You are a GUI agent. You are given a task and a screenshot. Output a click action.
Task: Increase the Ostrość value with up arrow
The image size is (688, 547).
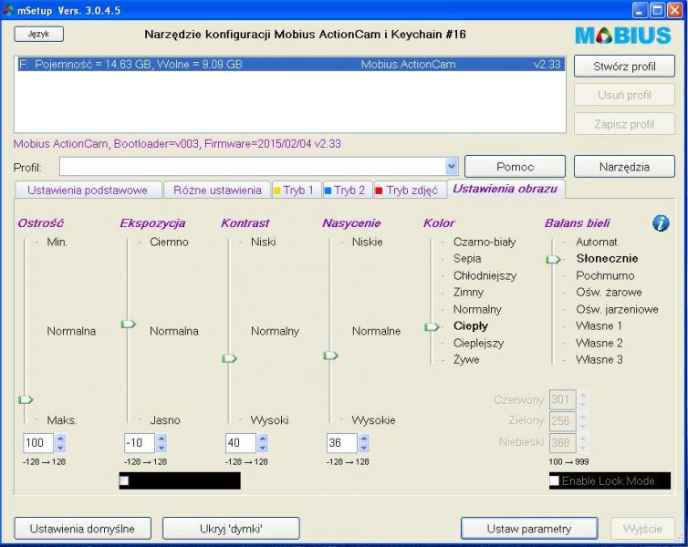pyautogui.click(x=60, y=439)
